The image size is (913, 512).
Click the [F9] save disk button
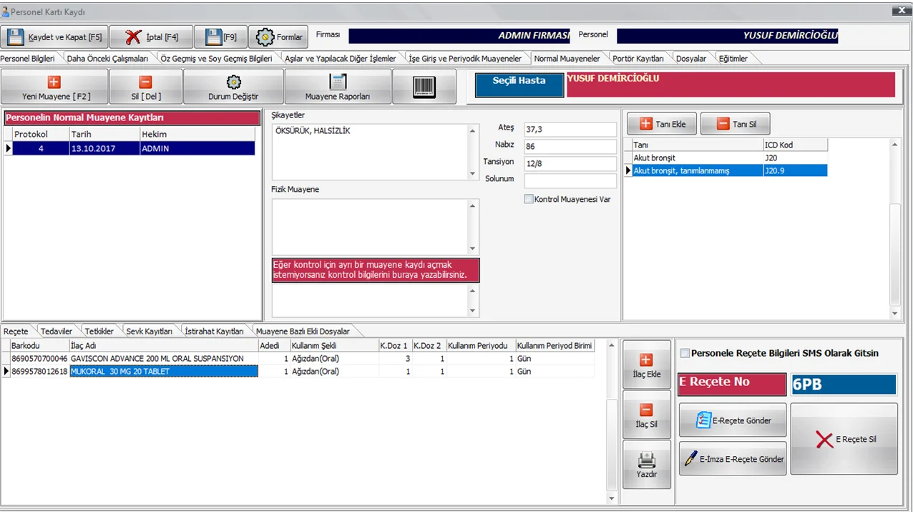pyautogui.click(x=220, y=37)
